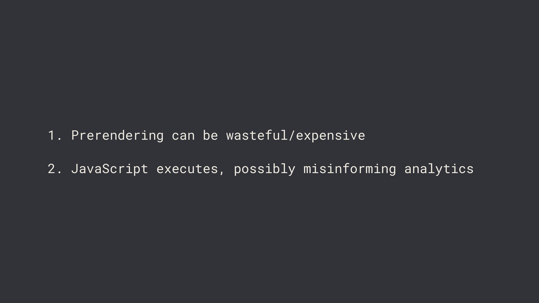Click the word "be" in line one
This screenshot has width=539, height=303.
tap(210, 136)
